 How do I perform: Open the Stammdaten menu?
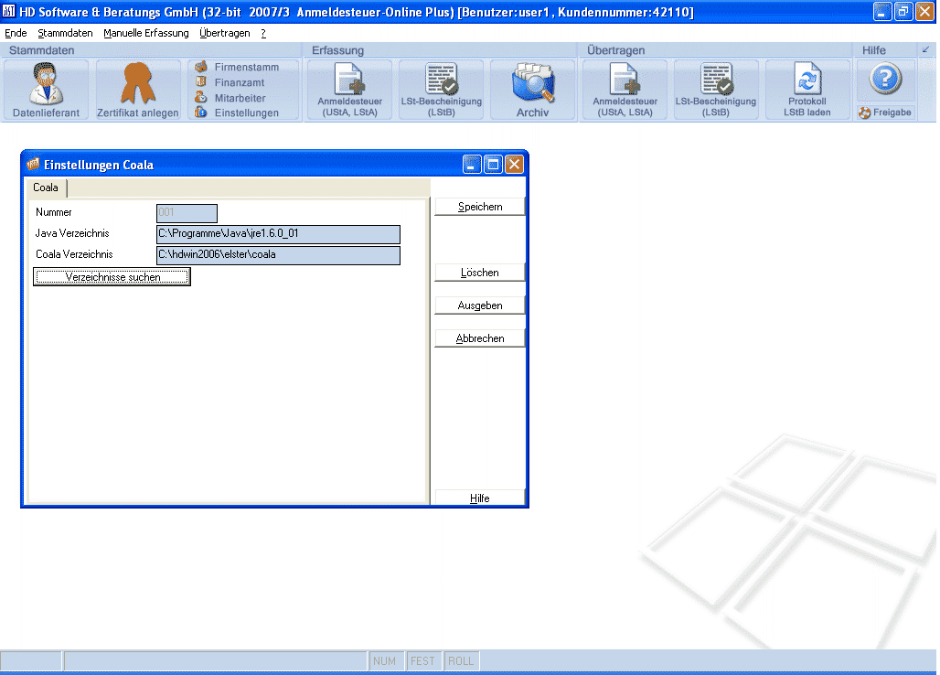[65, 33]
